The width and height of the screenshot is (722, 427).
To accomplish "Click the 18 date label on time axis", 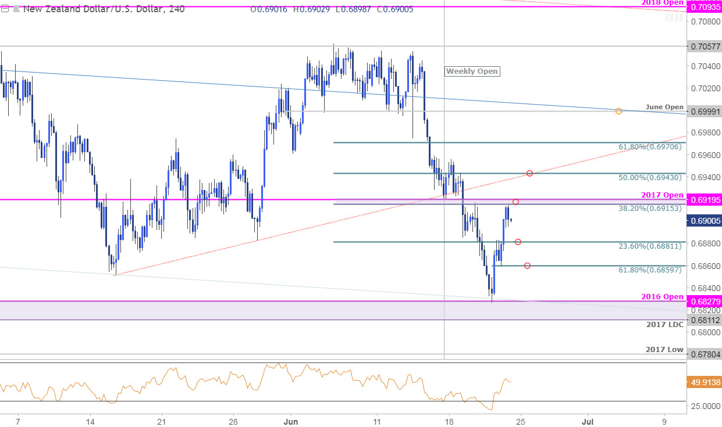I will 449,422.
